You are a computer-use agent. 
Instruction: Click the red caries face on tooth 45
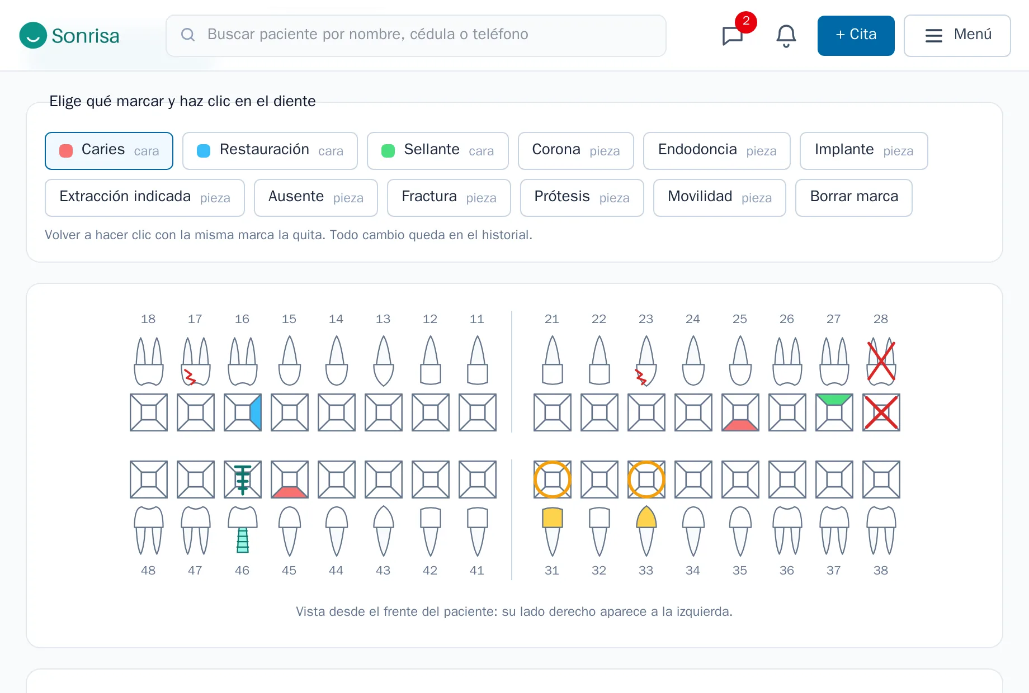(289, 492)
